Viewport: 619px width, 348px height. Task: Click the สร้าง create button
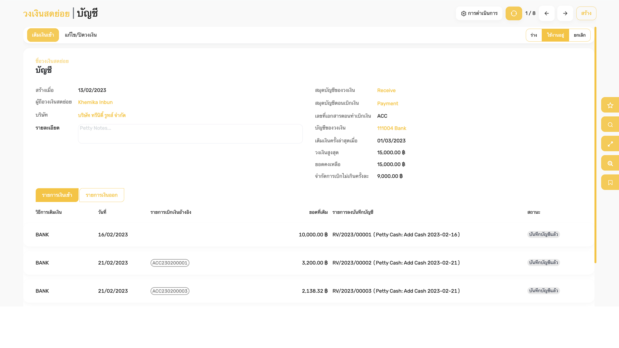(x=586, y=13)
